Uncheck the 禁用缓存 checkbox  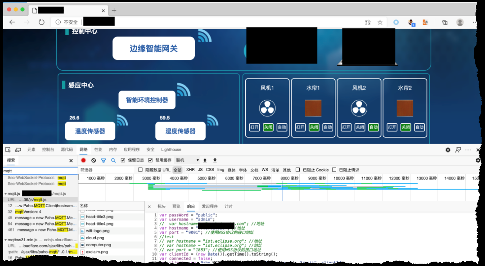click(x=150, y=160)
